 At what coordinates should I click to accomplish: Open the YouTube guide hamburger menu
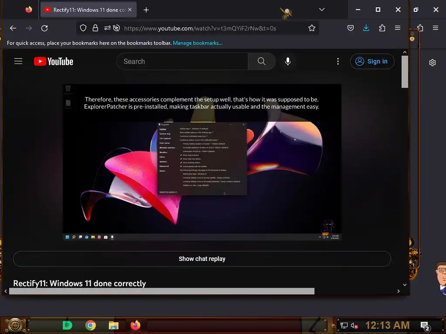(x=18, y=61)
